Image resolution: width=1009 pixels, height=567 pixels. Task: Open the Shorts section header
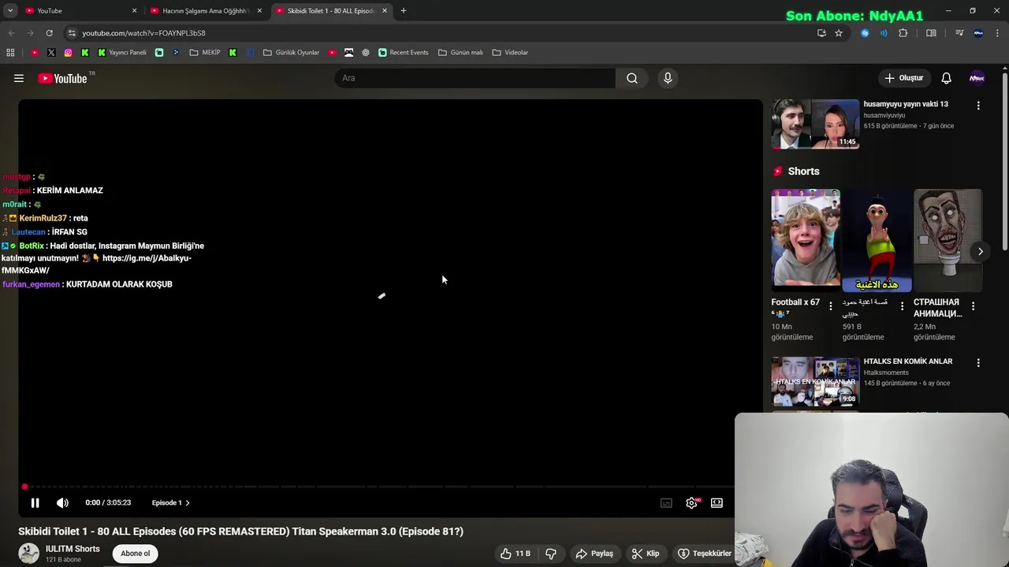point(796,171)
